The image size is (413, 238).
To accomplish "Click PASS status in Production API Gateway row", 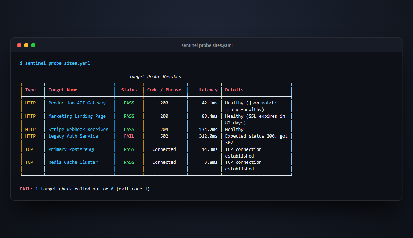I will coord(129,103).
